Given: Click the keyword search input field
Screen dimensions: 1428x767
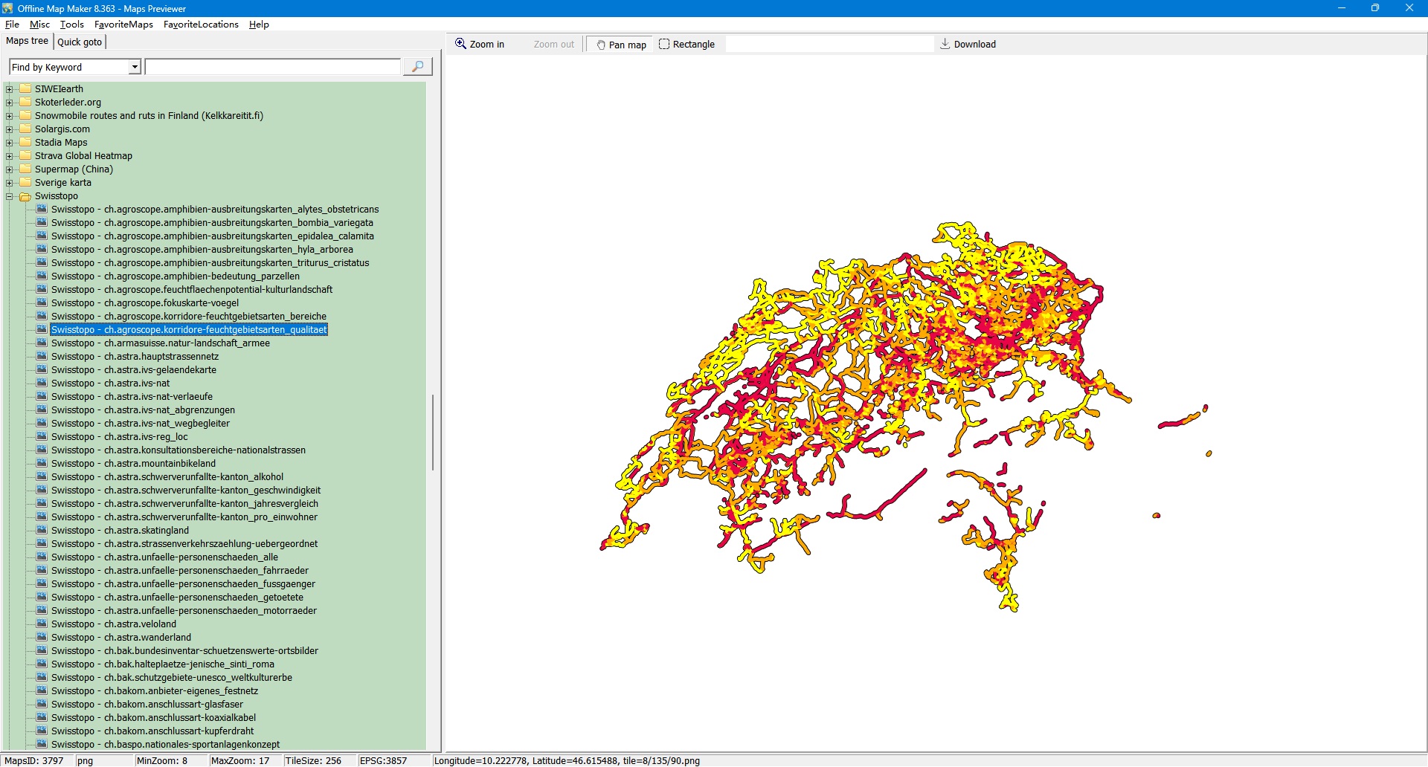Looking at the screenshot, I should tap(272, 67).
